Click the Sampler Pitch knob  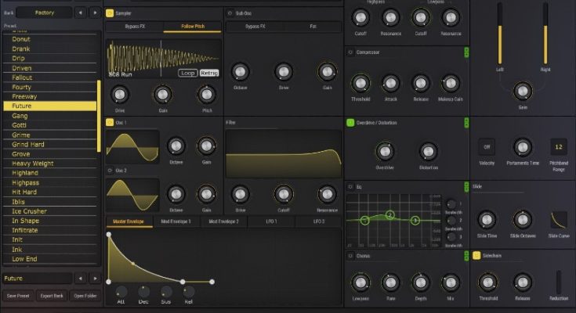207,94
